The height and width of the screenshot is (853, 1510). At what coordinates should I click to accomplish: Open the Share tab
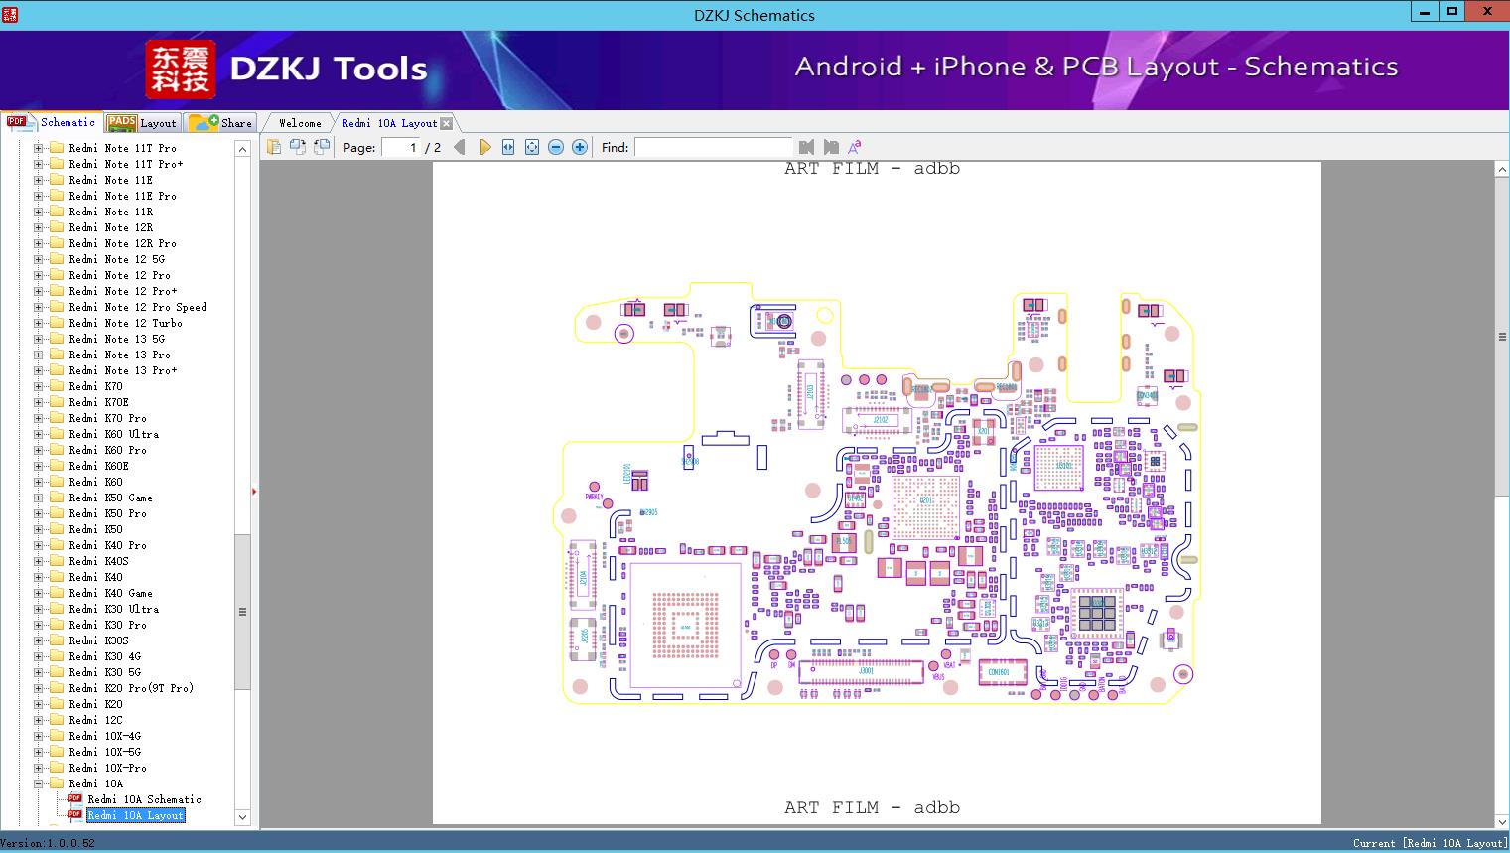coord(221,123)
